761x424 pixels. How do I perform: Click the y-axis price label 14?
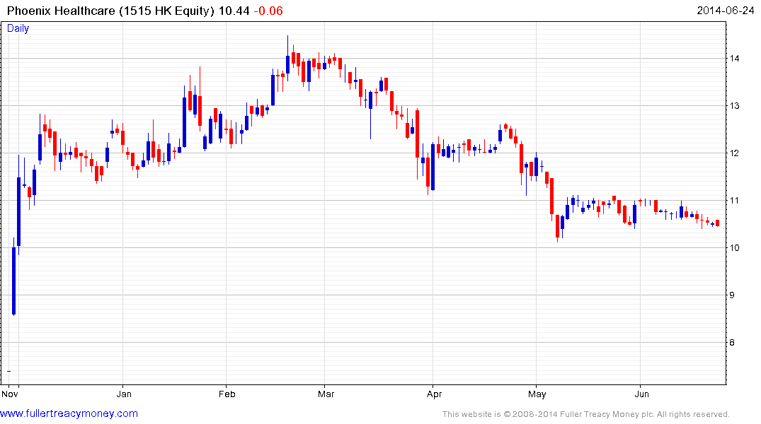click(734, 59)
